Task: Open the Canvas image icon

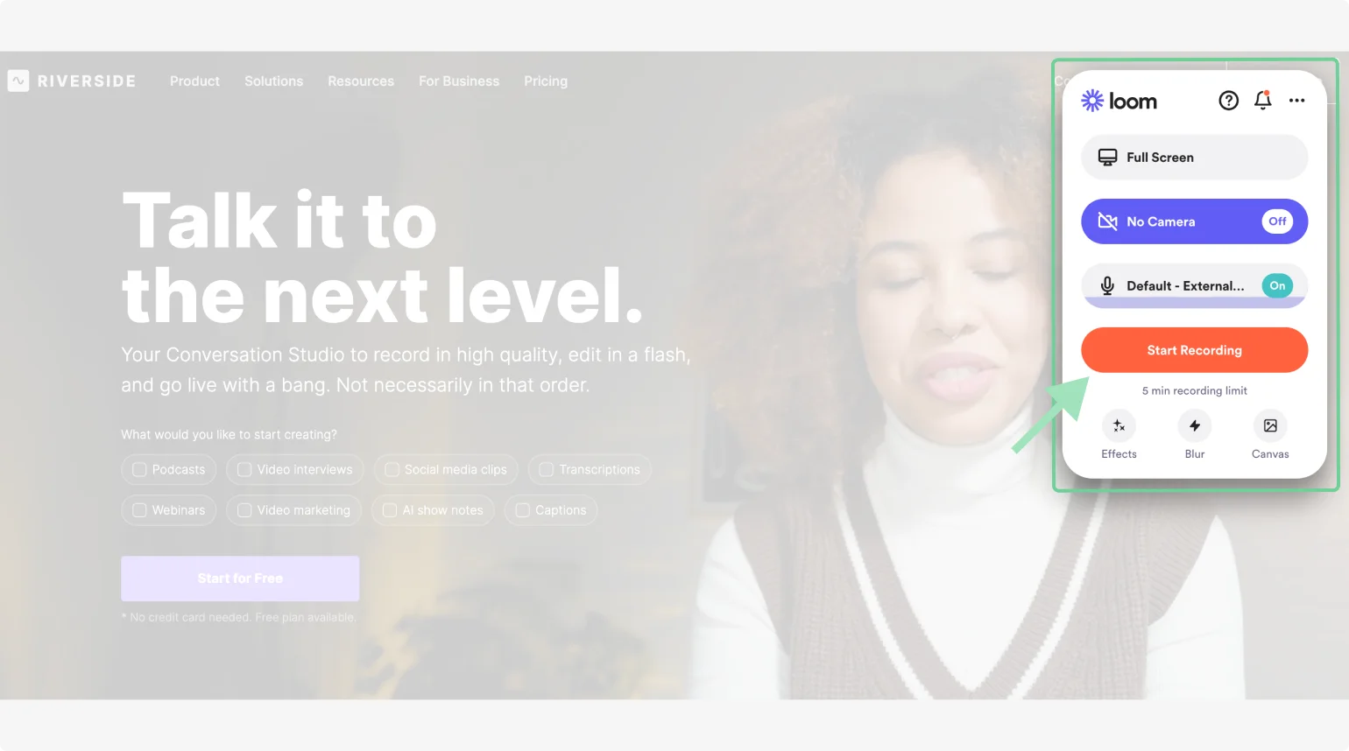Action: 1270,426
